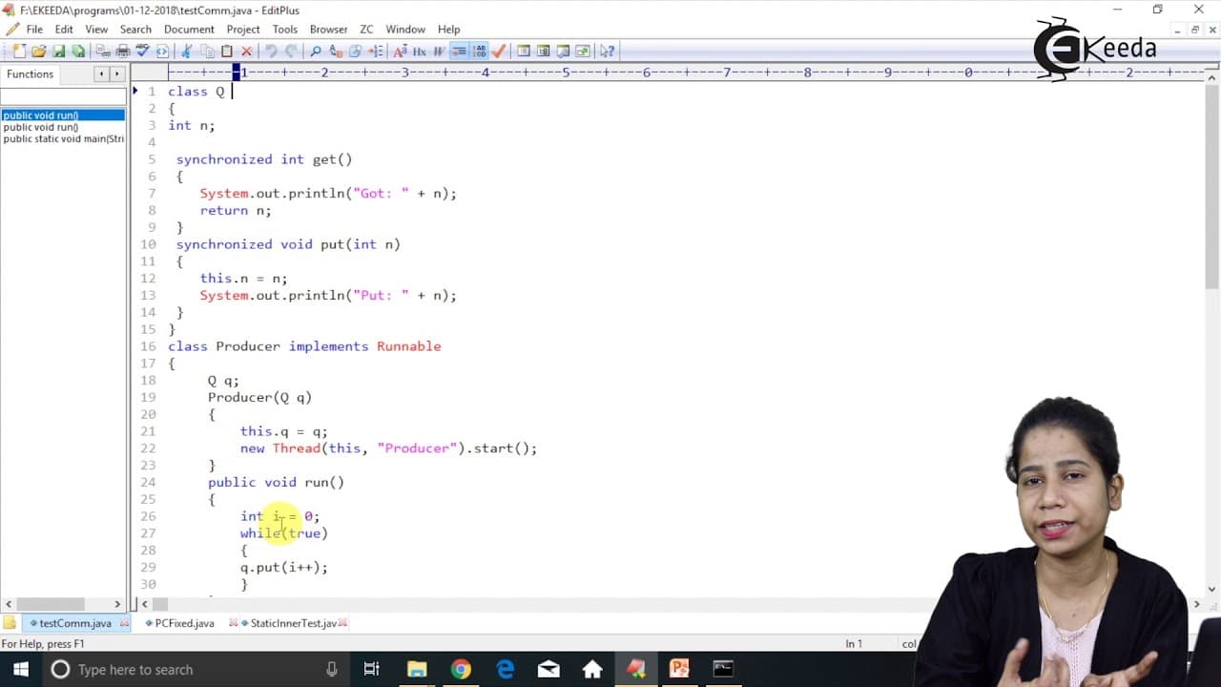Close the PCFixed.java document tab
Screen dimensions: 1221x687
click(x=234, y=623)
